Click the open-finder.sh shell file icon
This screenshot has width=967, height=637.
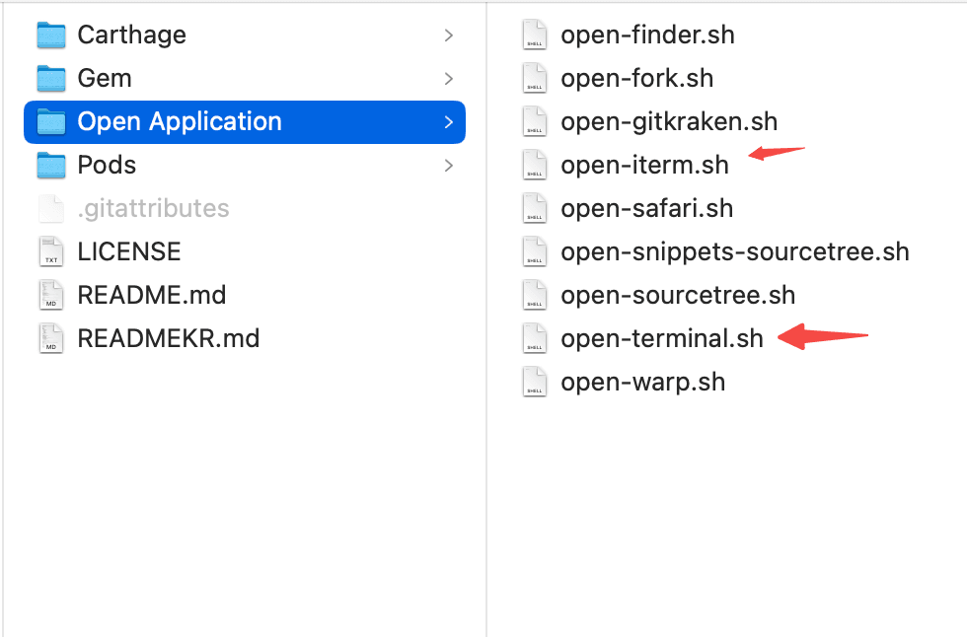point(534,35)
